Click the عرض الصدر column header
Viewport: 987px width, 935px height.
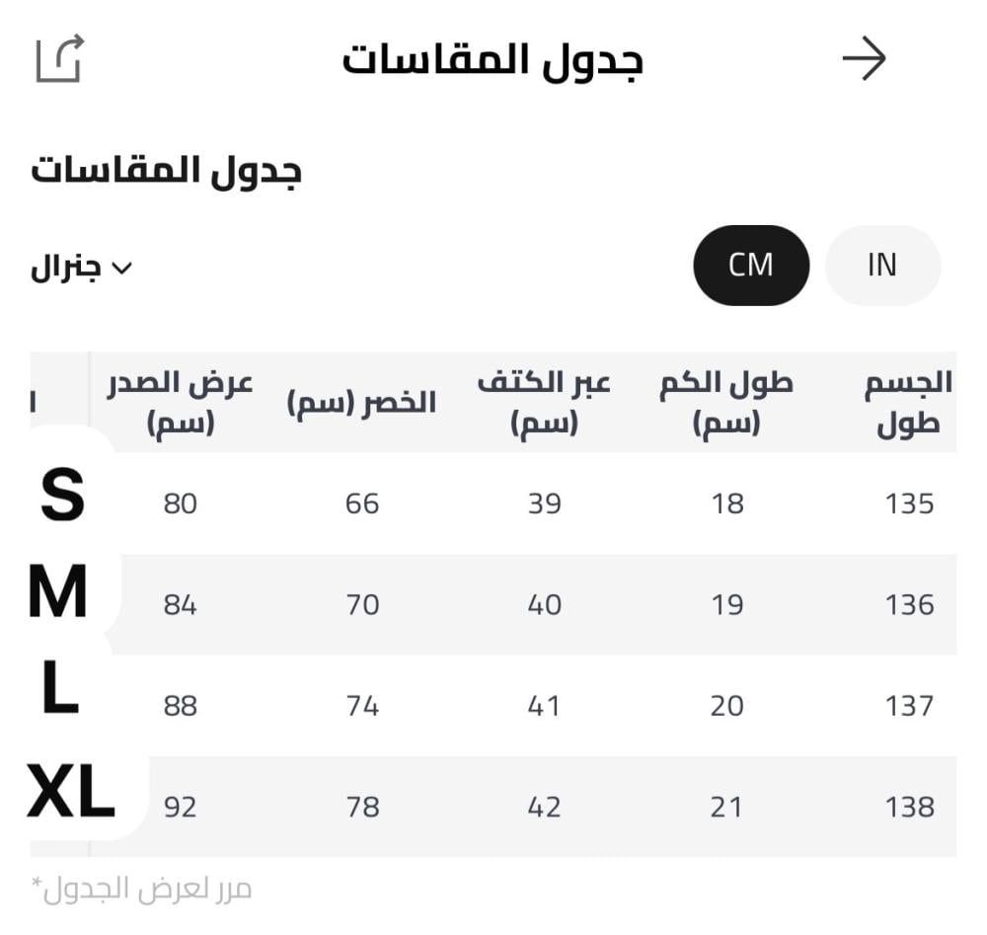[181, 403]
